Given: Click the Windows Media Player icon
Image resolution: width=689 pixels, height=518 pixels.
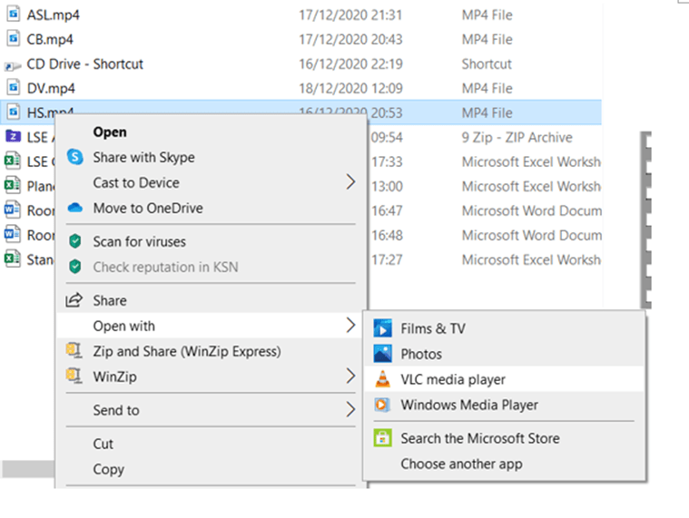Looking at the screenshot, I should point(383,406).
